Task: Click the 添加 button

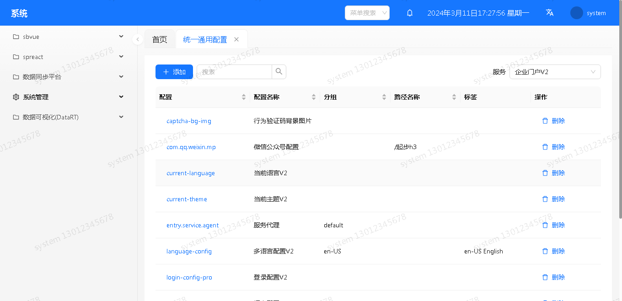Action: pyautogui.click(x=174, y=72)
